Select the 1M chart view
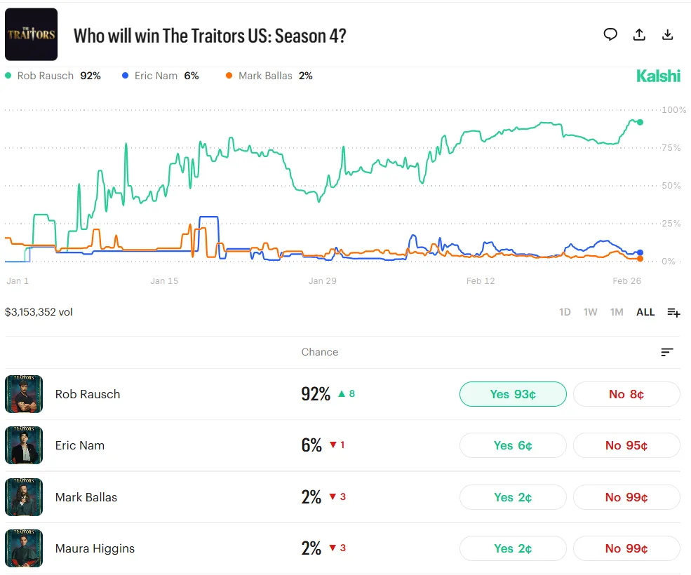 [x=617, y=312]
